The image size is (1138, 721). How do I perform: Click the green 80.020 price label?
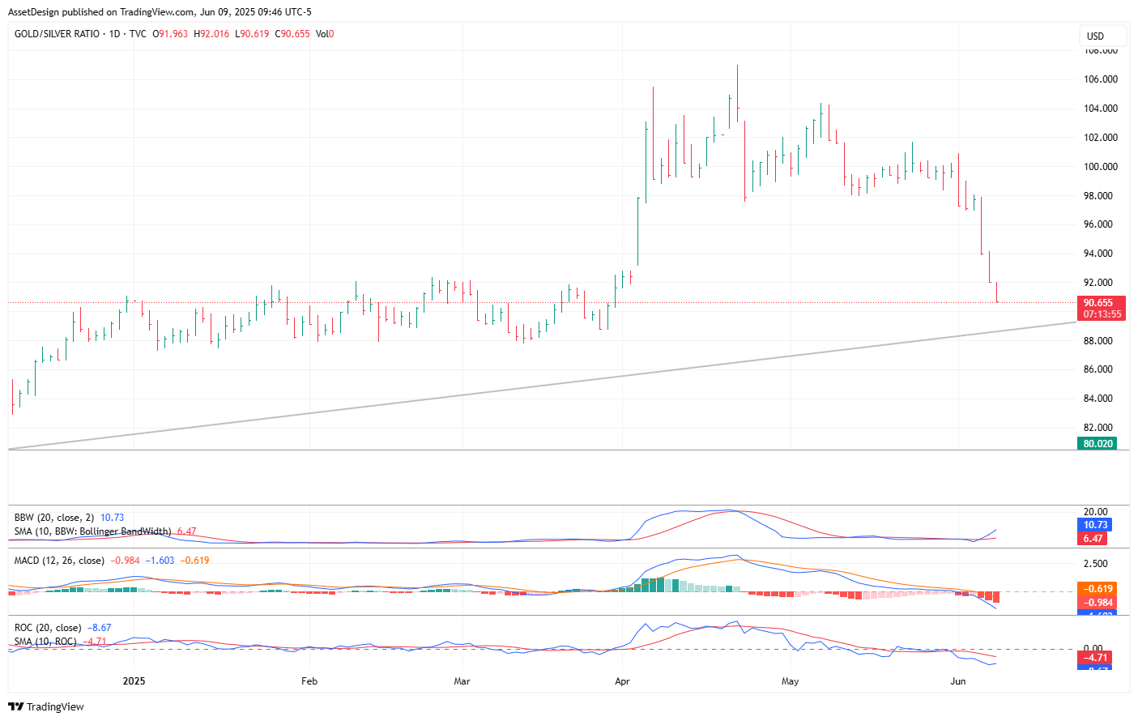click(1098, 444)
